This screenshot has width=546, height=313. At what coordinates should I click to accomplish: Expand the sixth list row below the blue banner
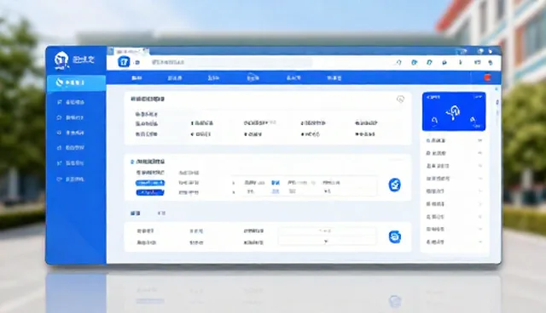(x=454, y=203)
